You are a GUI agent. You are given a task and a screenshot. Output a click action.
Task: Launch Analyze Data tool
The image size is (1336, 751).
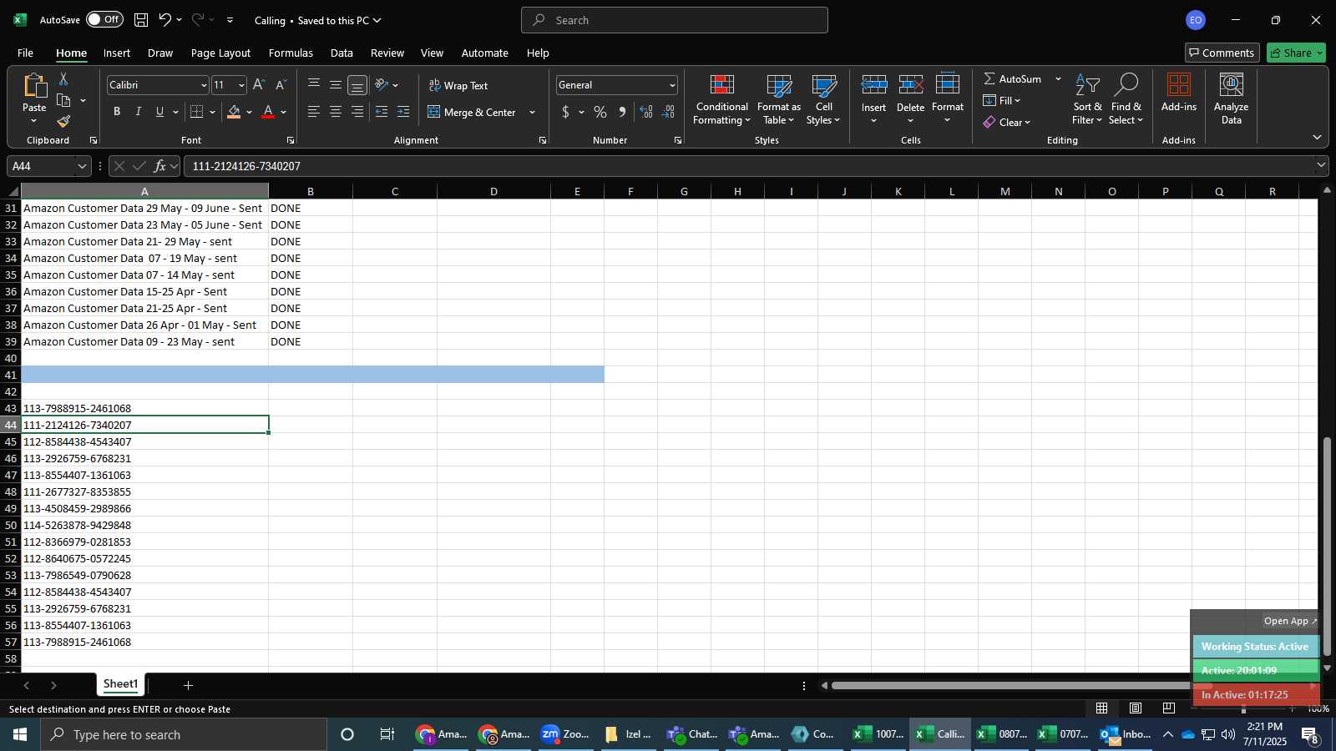point(1231,100)
